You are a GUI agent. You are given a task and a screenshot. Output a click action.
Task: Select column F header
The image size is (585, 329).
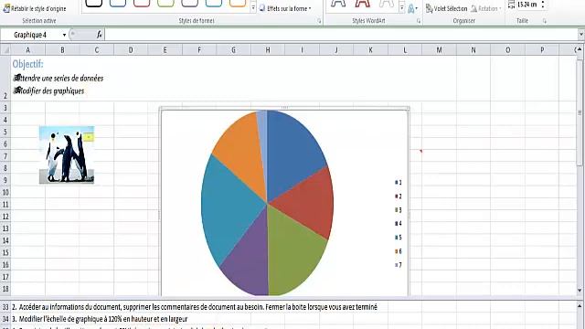tap(199, 50)
